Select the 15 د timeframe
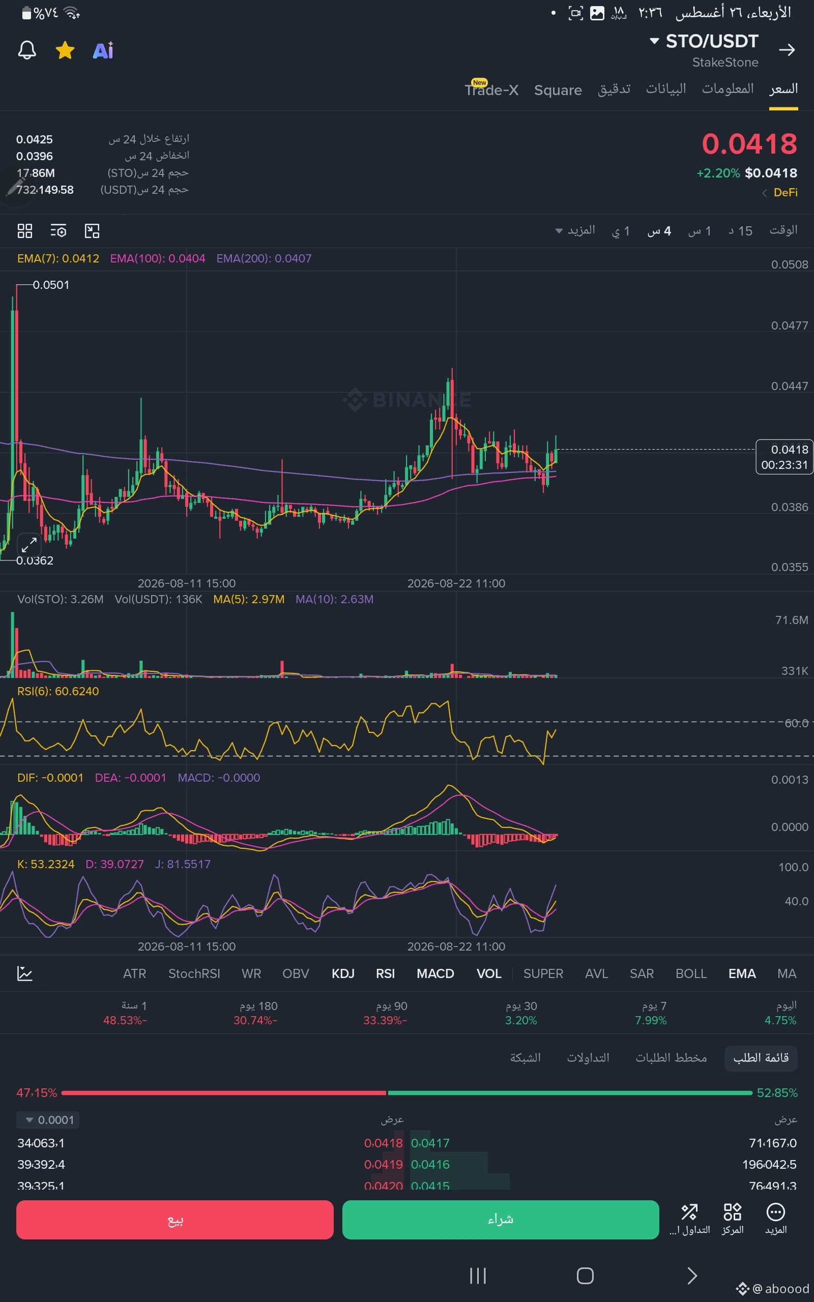Viewport: 814px width, 1302px height. 740,231
